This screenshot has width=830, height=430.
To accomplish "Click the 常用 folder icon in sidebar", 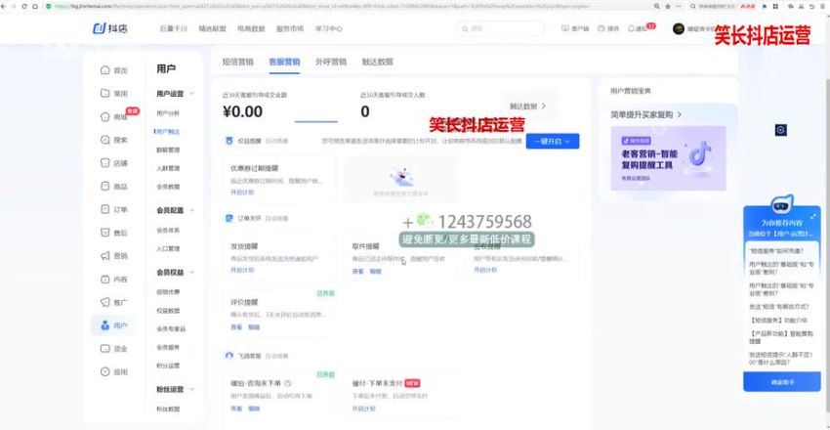I will coord(104,93).
